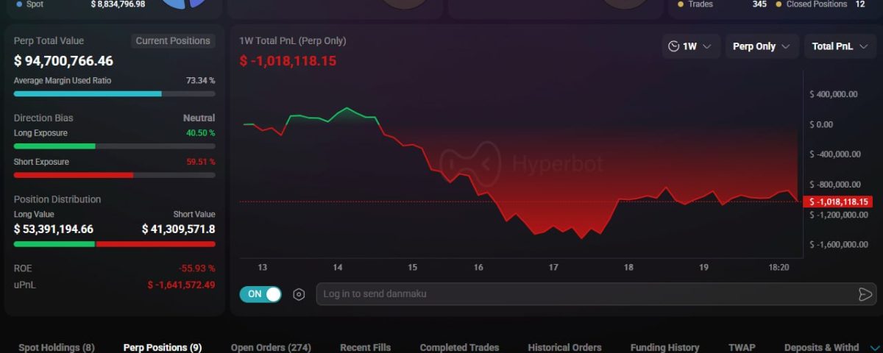Switch to Open Orders (274) tab
Viewport: 883px width, 353px height.
point(271,347)
